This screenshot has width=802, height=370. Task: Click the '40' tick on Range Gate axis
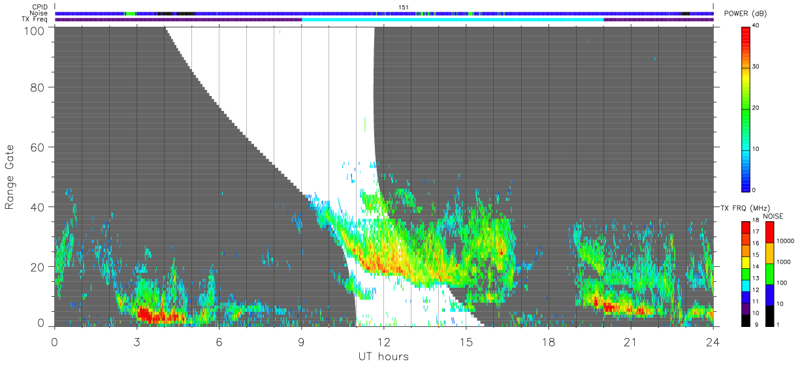pyautogui.click(x=39, y=207)
